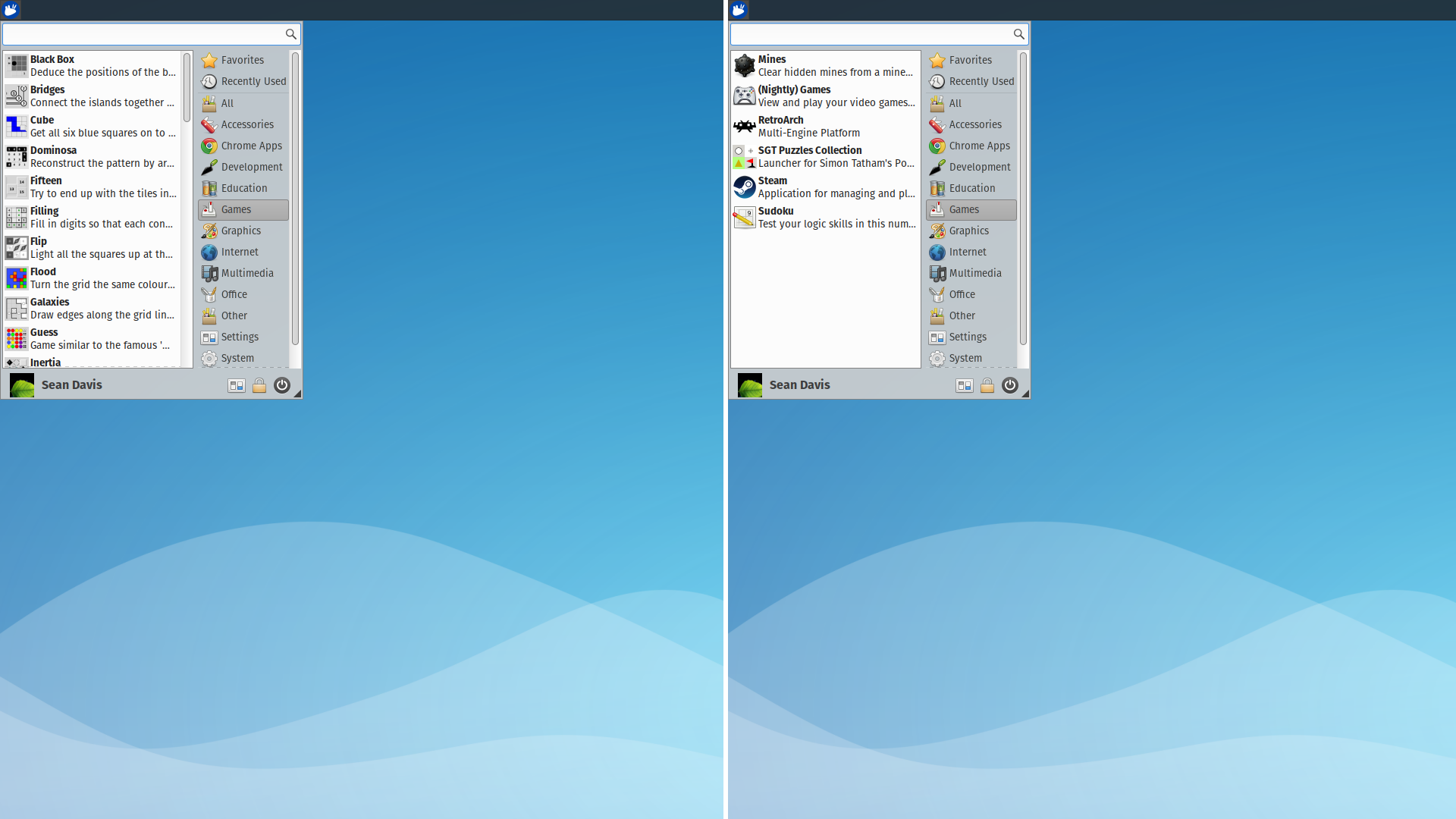
Task: Open the Cube puzzle icon
Action: 16,126
